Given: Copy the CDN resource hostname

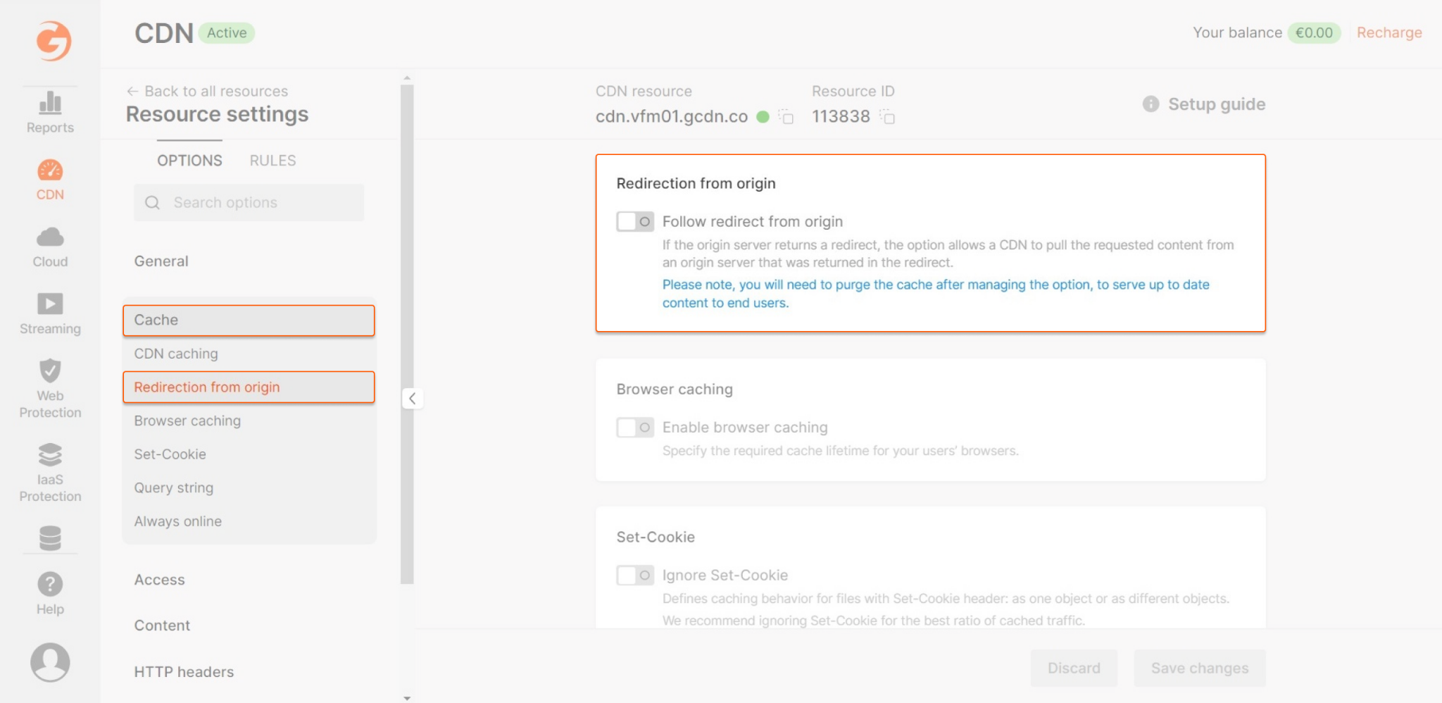Looking at the screenshot, I should pos(786,117).
